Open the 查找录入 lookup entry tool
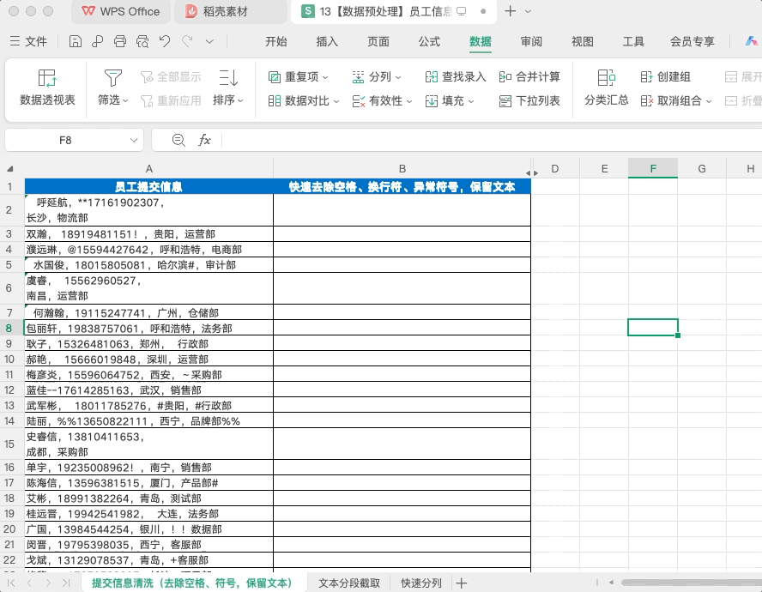The image size is (762, 592). [x=456, y=77]
